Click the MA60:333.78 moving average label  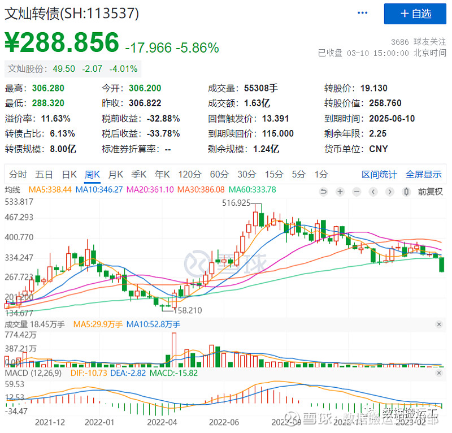click(x=252, y=190)
